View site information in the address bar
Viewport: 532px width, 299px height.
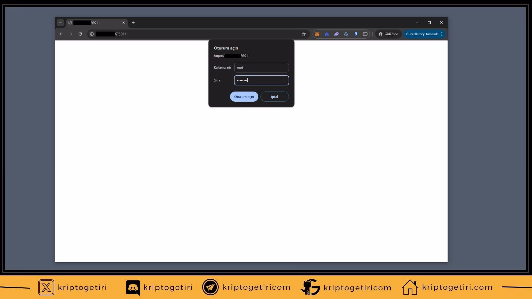pos(91,34)
